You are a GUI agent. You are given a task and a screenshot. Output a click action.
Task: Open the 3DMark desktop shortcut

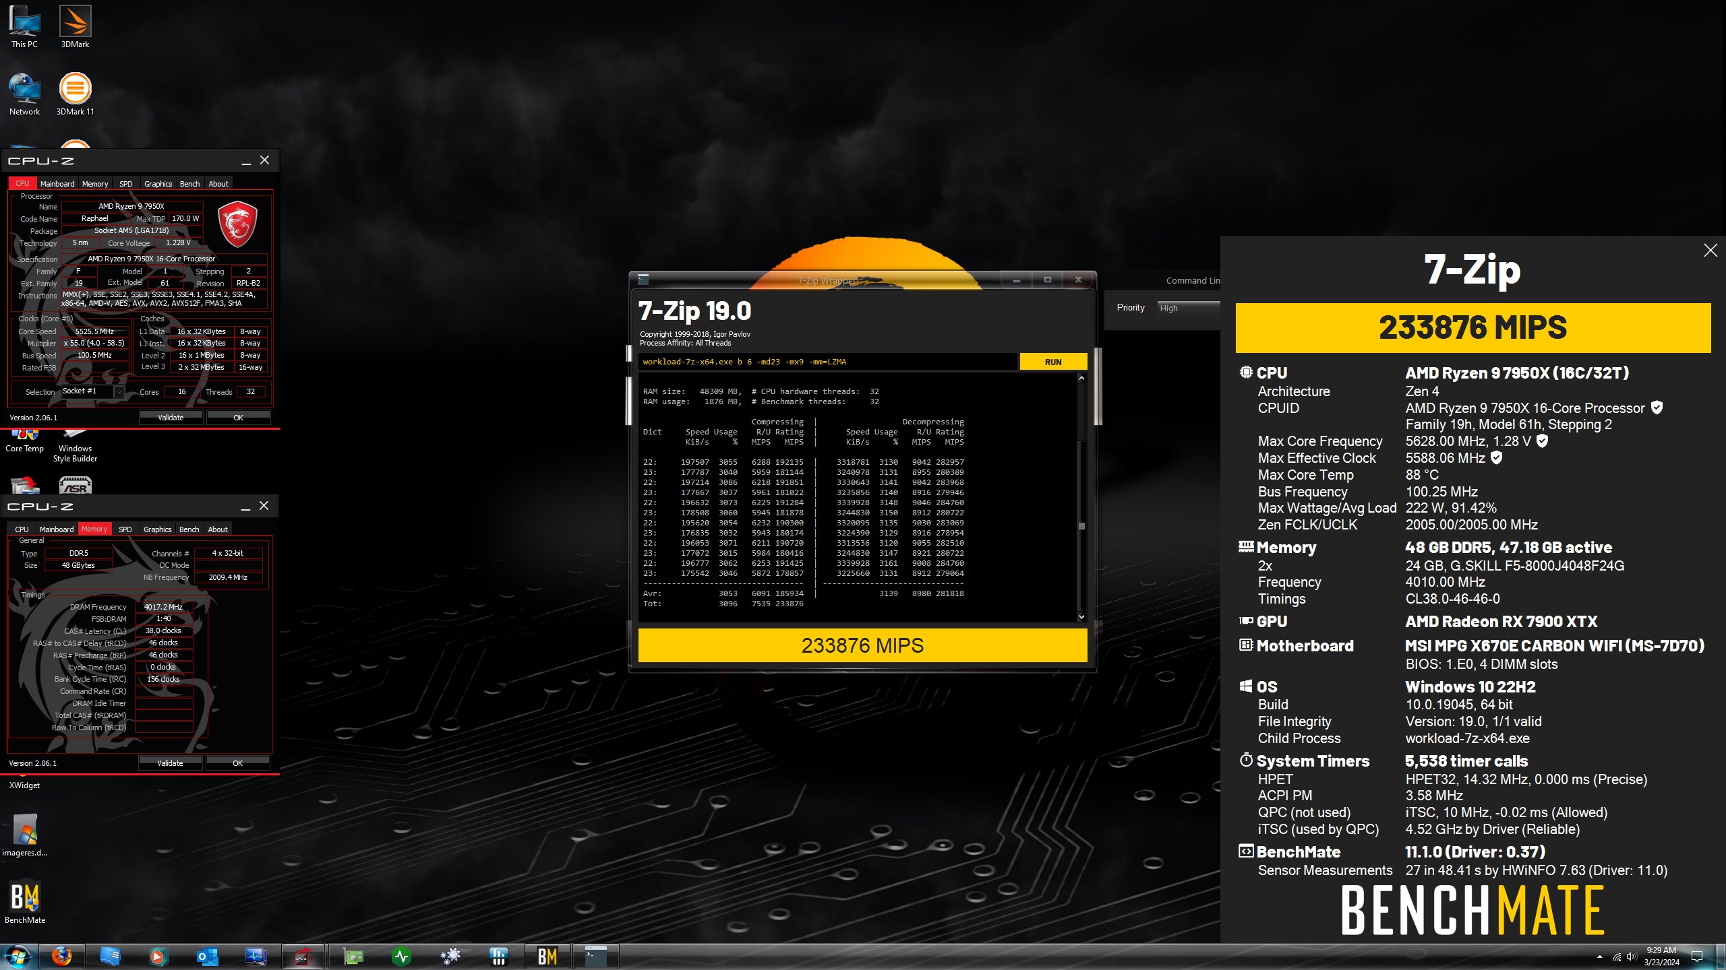tap(75, 27)
